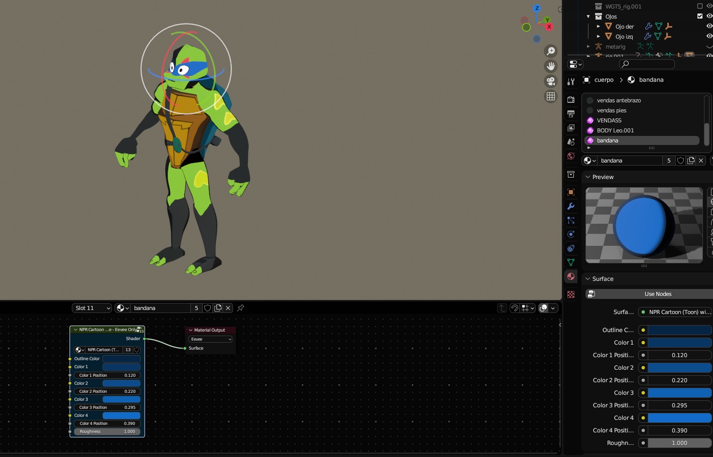Open the Render properties tab
This screenshot has height=457, width=713.
pyautogui.click(x=571, y=100)
